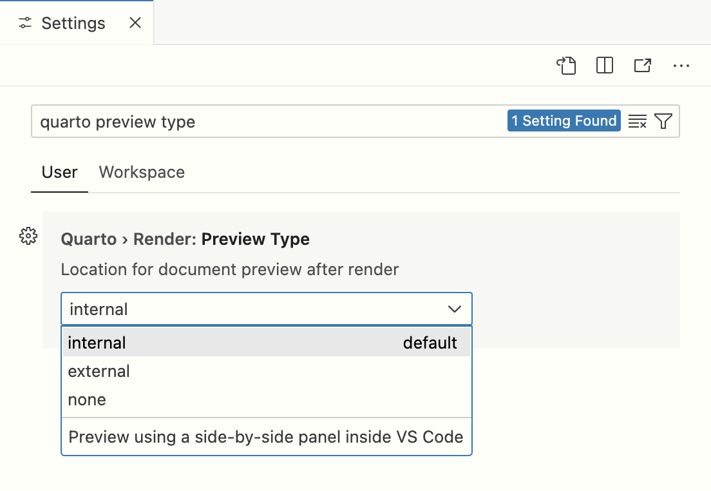Open the More Actions ellipsis icon
The height and width of the screenshot is (491, 711).
click(681, 65)
